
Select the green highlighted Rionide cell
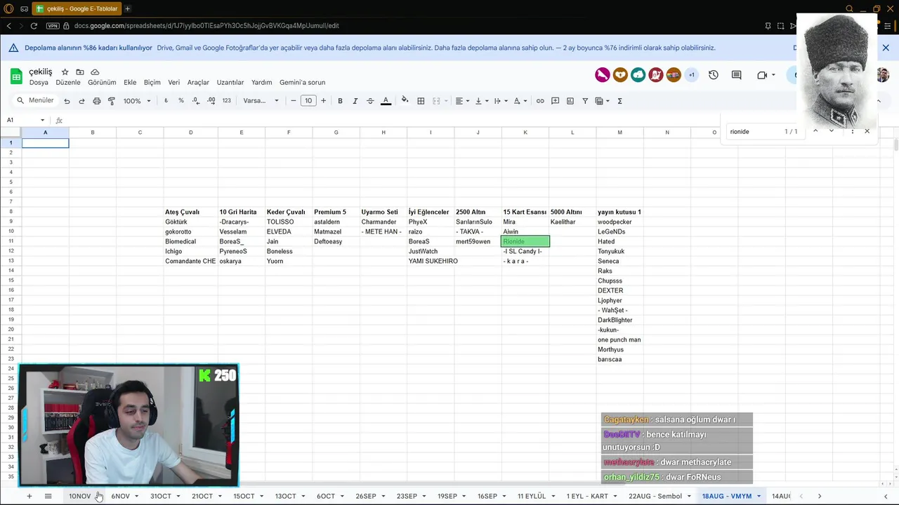(x=525, y=241)
